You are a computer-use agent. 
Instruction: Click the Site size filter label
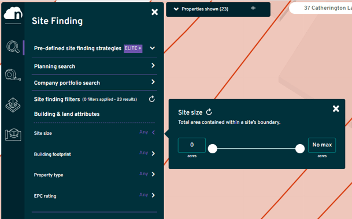tap(43, 133)
